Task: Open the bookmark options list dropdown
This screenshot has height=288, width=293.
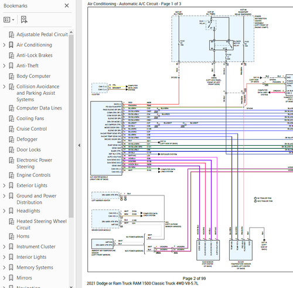Action: (9, 20)
